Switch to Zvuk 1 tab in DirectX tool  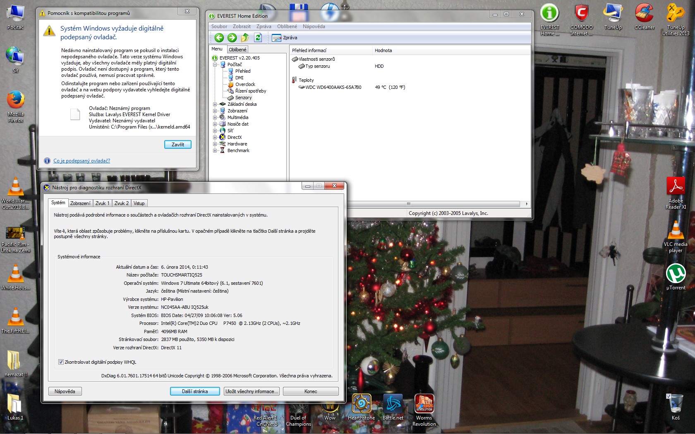click(102, 203)
